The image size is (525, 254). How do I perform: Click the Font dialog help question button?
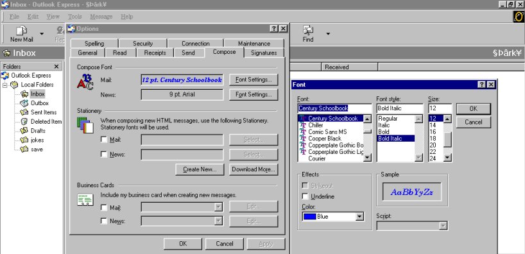point(483,84)
